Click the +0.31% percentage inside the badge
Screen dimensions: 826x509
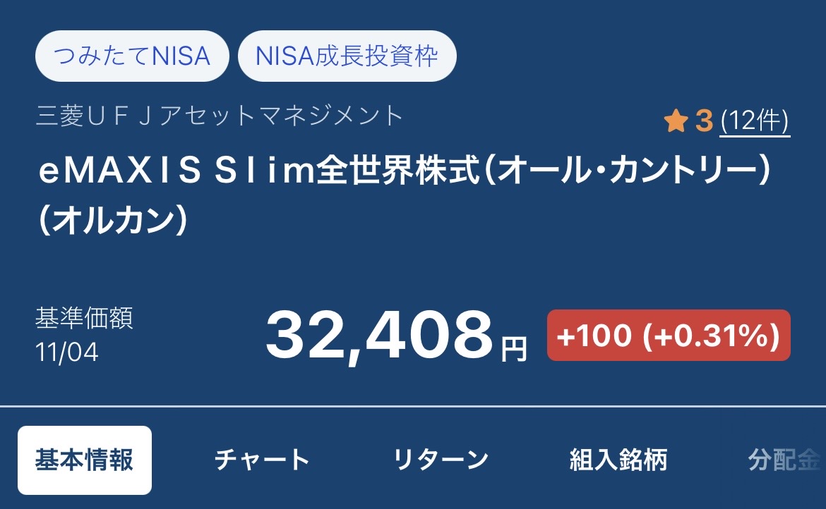[711, 336]
